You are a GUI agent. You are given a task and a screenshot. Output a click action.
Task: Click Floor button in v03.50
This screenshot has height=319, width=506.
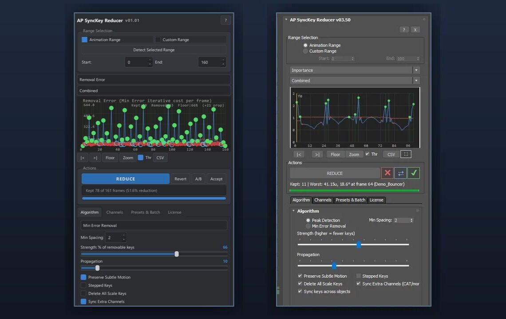pyautogui.click(x=335, y=154)
